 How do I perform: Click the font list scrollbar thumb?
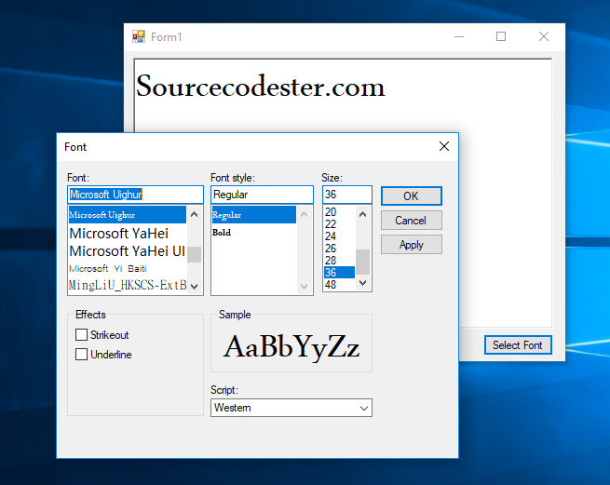click(x=195, y=254)
